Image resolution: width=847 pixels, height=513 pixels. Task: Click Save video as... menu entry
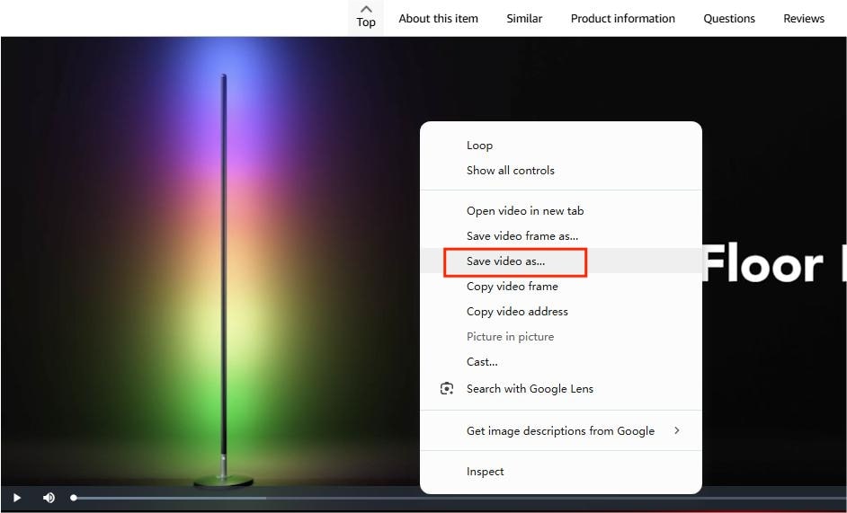tap(561, 261)
